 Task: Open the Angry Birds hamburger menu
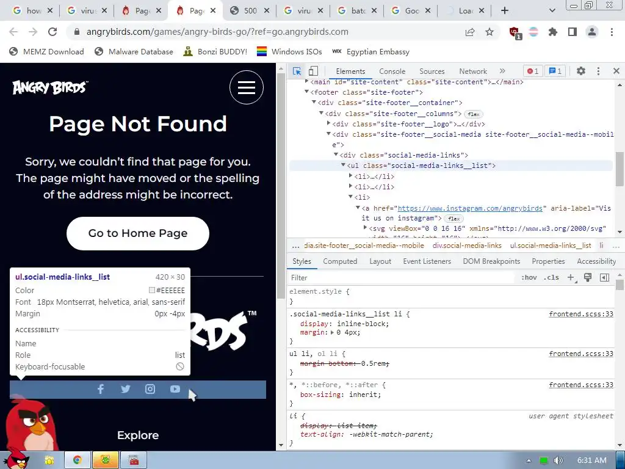247,87
